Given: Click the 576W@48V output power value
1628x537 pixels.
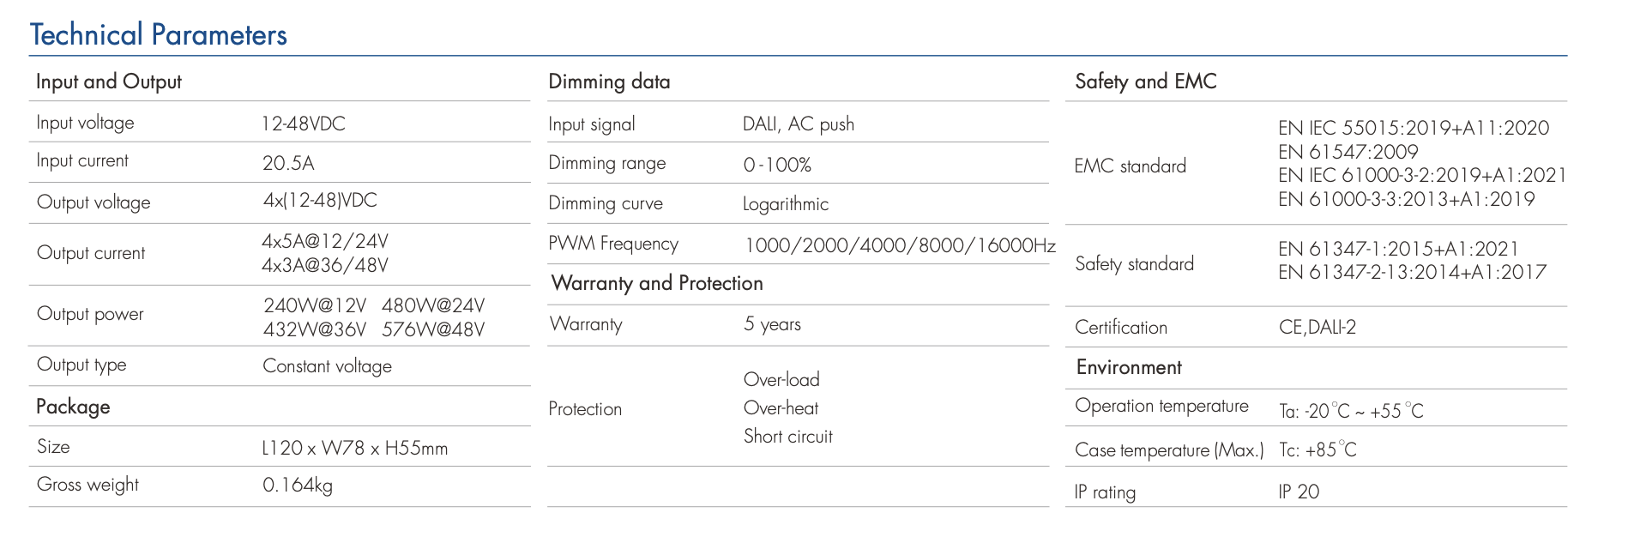Looking at the screenshot, I should click(433, 329).
